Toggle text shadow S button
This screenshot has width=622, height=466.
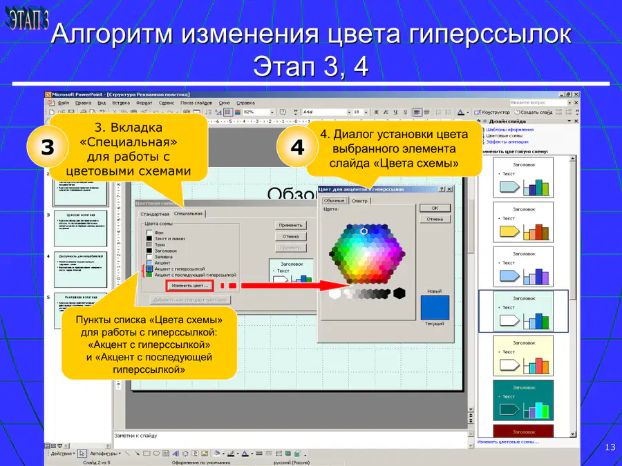(x=405, y=112)
